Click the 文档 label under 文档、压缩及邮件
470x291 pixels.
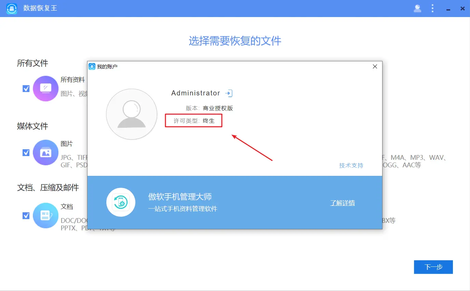[x=67, y=207]
